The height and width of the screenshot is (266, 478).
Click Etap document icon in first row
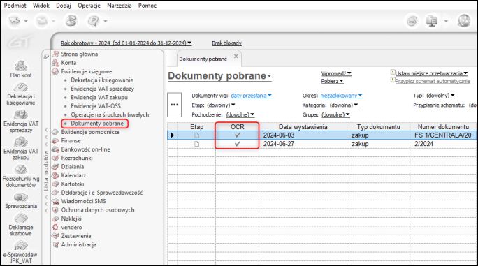tap(196, 135)
